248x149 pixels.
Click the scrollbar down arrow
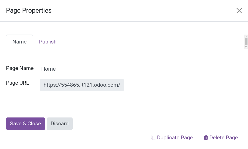(246, 47)
